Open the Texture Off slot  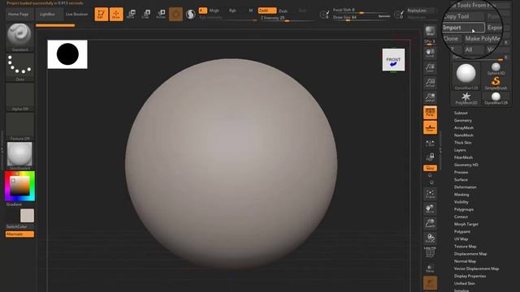point(19,127)
